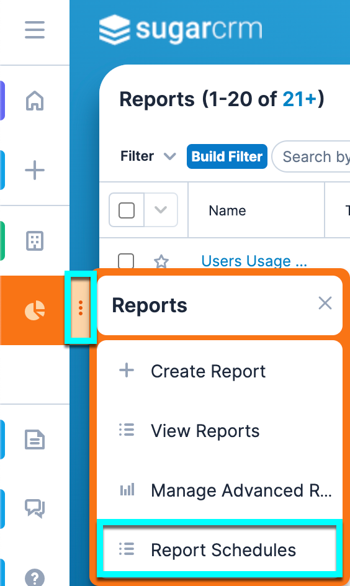Open the Users Usage report link

[254, 261]
